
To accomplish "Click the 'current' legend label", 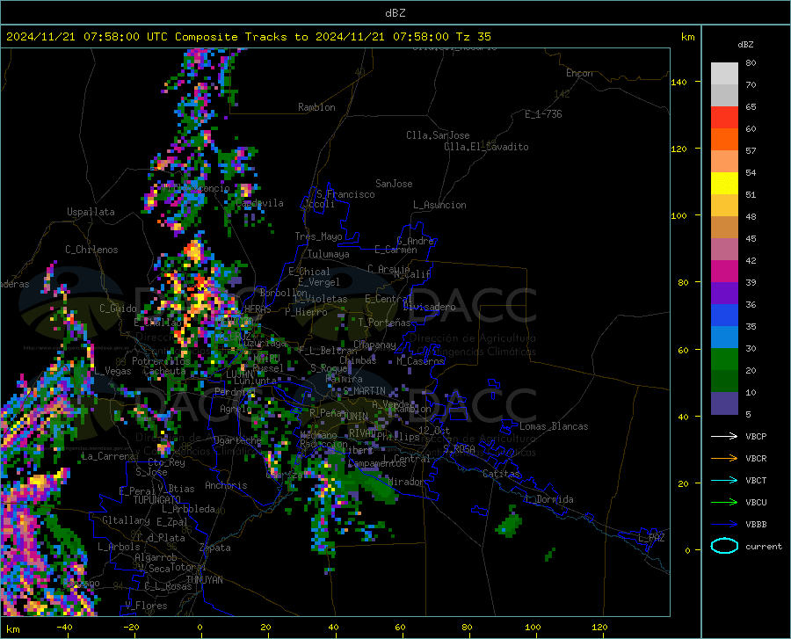I will 763,546.
